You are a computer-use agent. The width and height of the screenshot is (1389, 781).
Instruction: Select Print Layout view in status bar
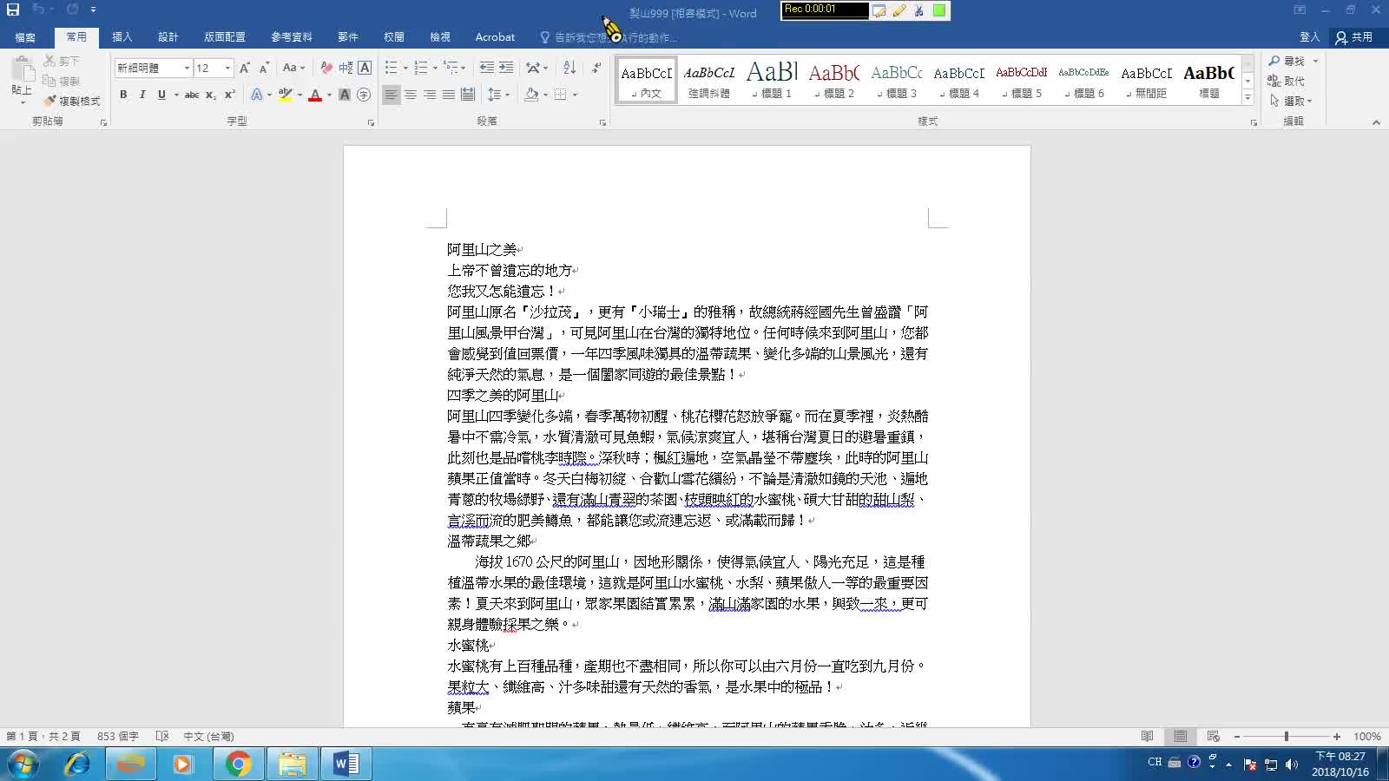[x=1181, y=736]
